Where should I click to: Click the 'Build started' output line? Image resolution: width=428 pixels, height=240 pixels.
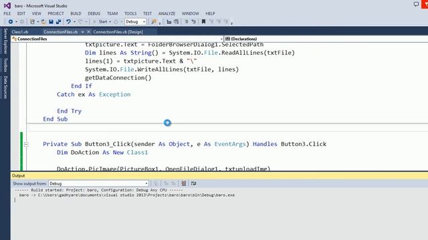(x=99, y=190)
